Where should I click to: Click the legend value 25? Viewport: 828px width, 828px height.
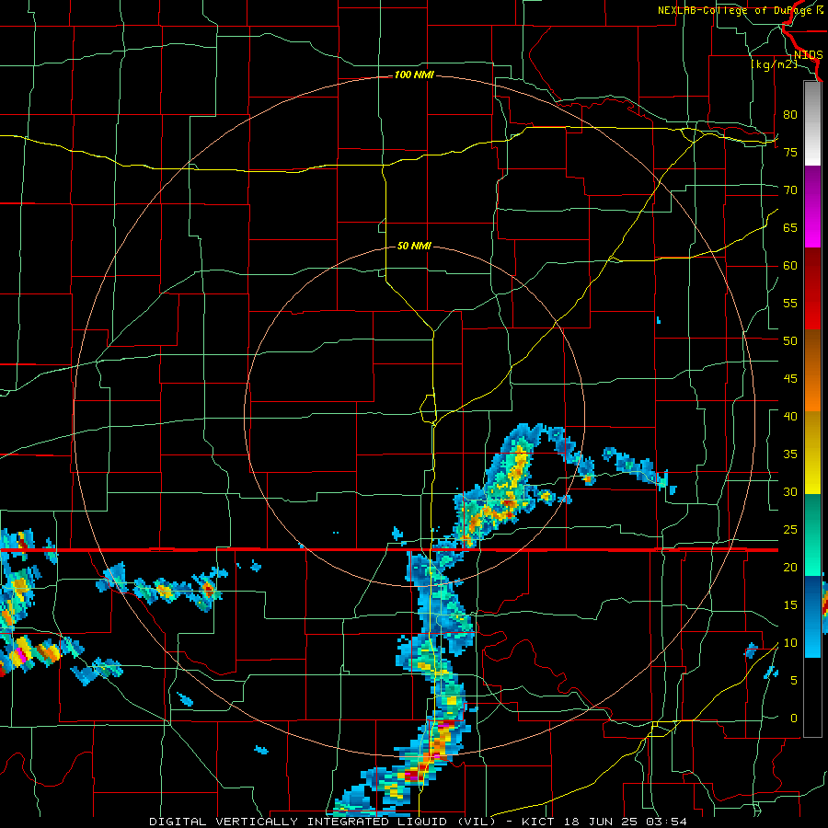(790, 530)
